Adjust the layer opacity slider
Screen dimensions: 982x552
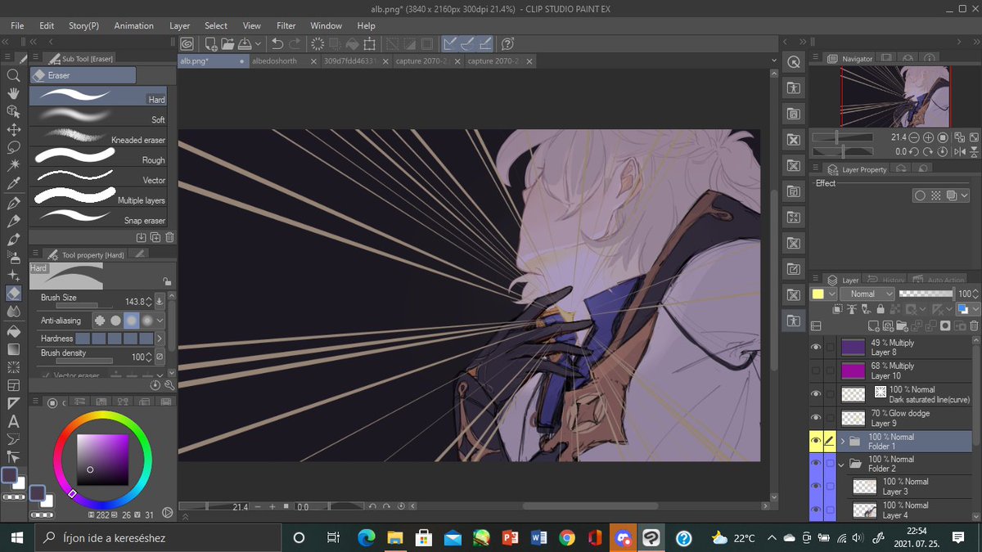(x=926, y=293)
